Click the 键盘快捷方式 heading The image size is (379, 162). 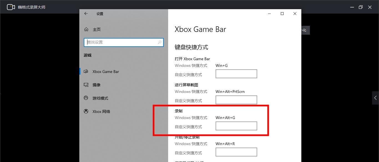click(191, 47)
